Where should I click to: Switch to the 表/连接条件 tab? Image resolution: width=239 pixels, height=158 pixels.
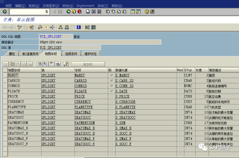[30, 54]
